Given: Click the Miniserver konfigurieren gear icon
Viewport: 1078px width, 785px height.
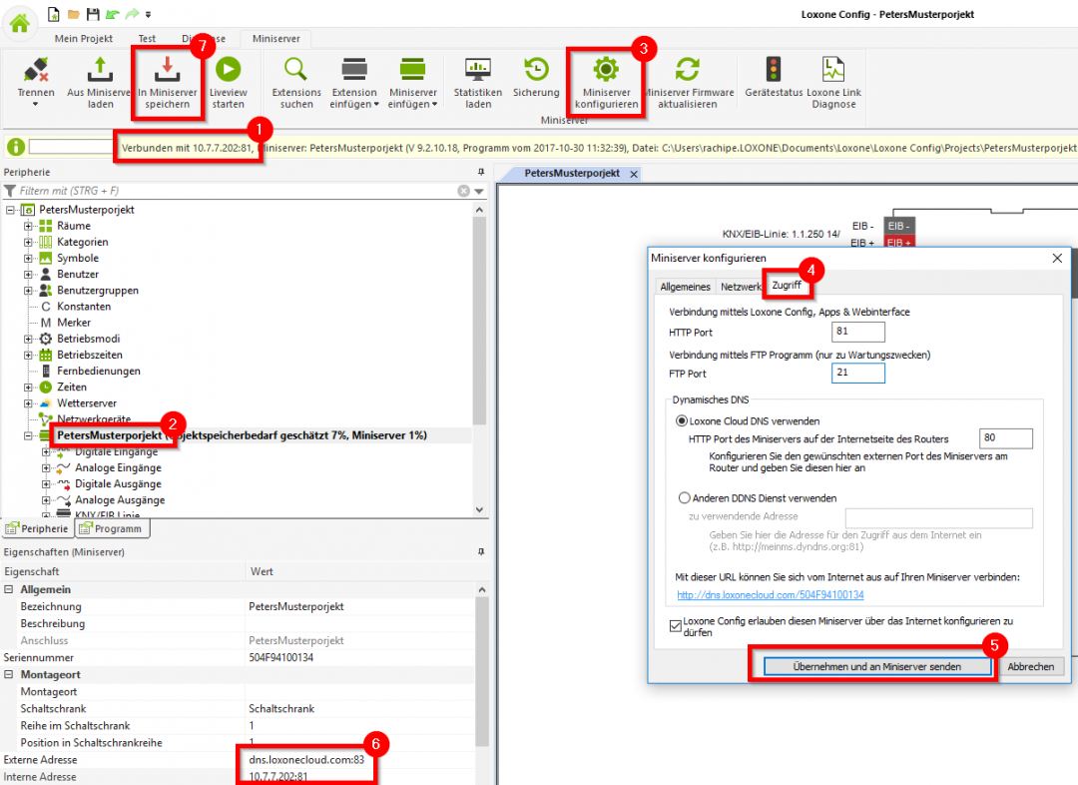Looking at the screenshot, I should coord(605,69).
